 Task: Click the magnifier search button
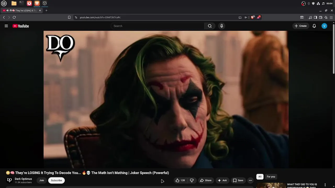[x=210, y=26]
